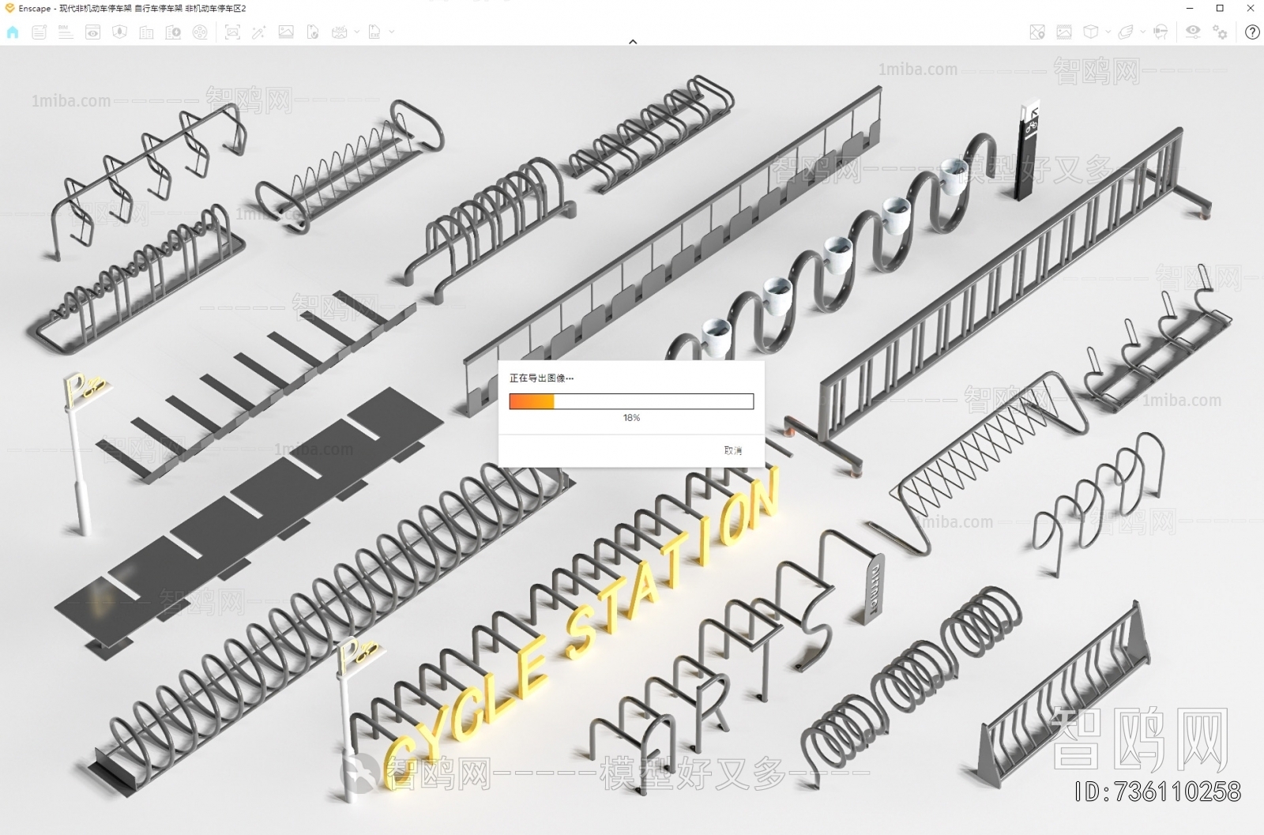The image size is (1264, 835).
Task: Toggle the virtual reality headset mode
Action: point(1161,32)
